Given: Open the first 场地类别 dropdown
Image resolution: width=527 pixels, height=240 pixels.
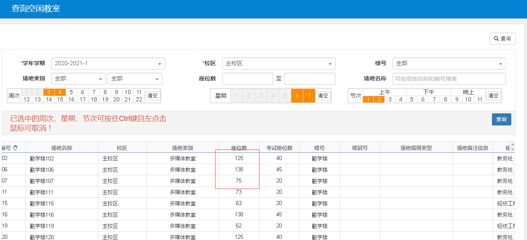Looking at the screenshot, I should point(79,79).
